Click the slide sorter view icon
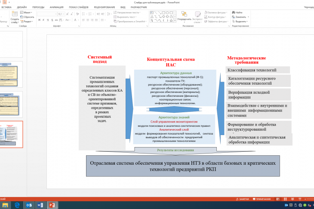This screenshot has height=209, width=314. coord(285,199)
